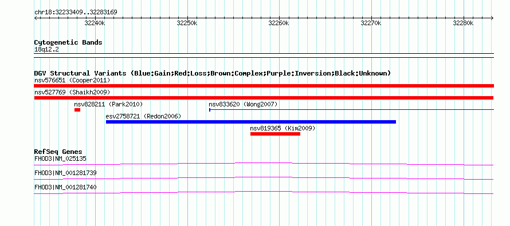Open the esv2758721 (Redon2006) label

(x=143, y=116)
